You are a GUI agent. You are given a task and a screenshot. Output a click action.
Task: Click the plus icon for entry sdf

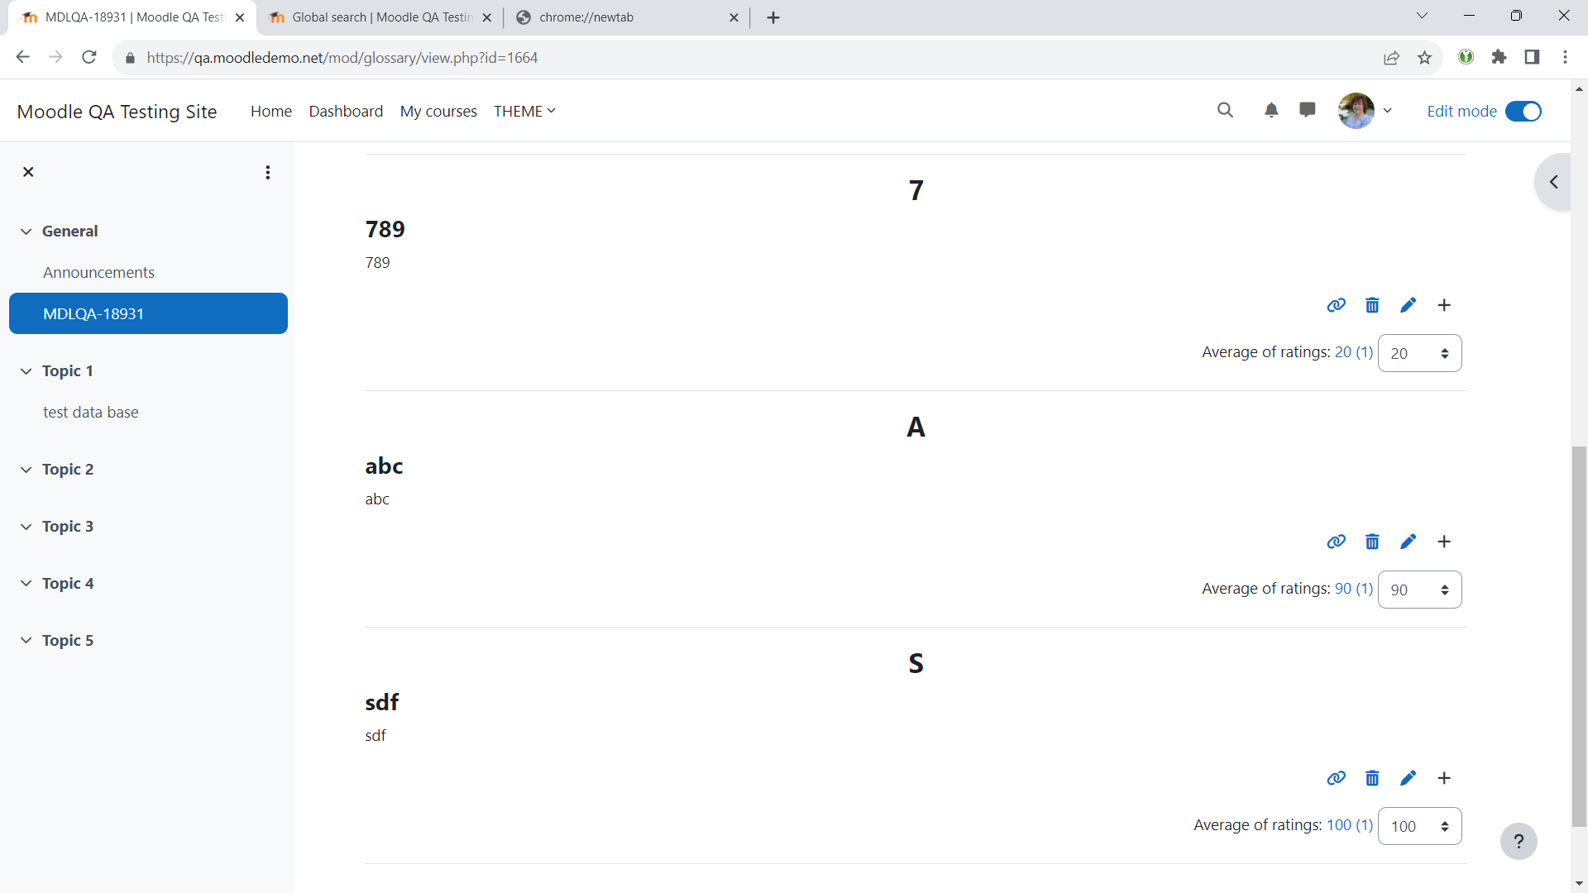pyautogui.click(x=1444, y=778)
